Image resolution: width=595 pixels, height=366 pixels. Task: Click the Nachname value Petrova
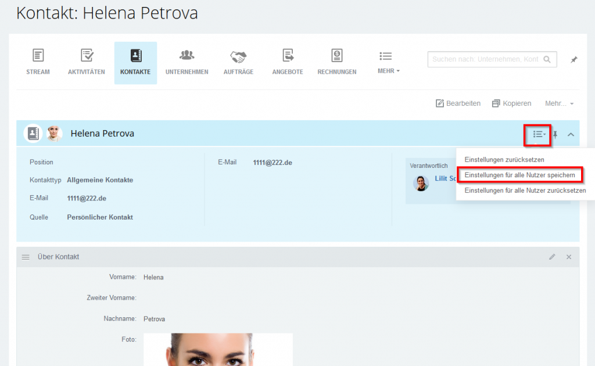pos(154,319)
